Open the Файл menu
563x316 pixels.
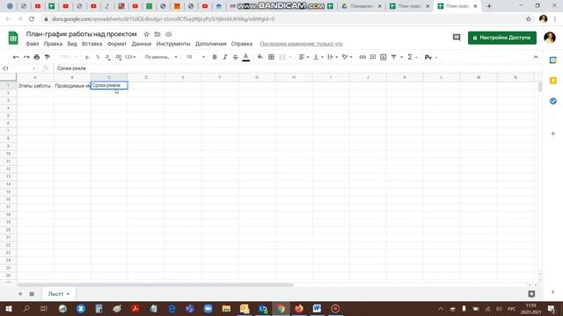coord(33,44)
